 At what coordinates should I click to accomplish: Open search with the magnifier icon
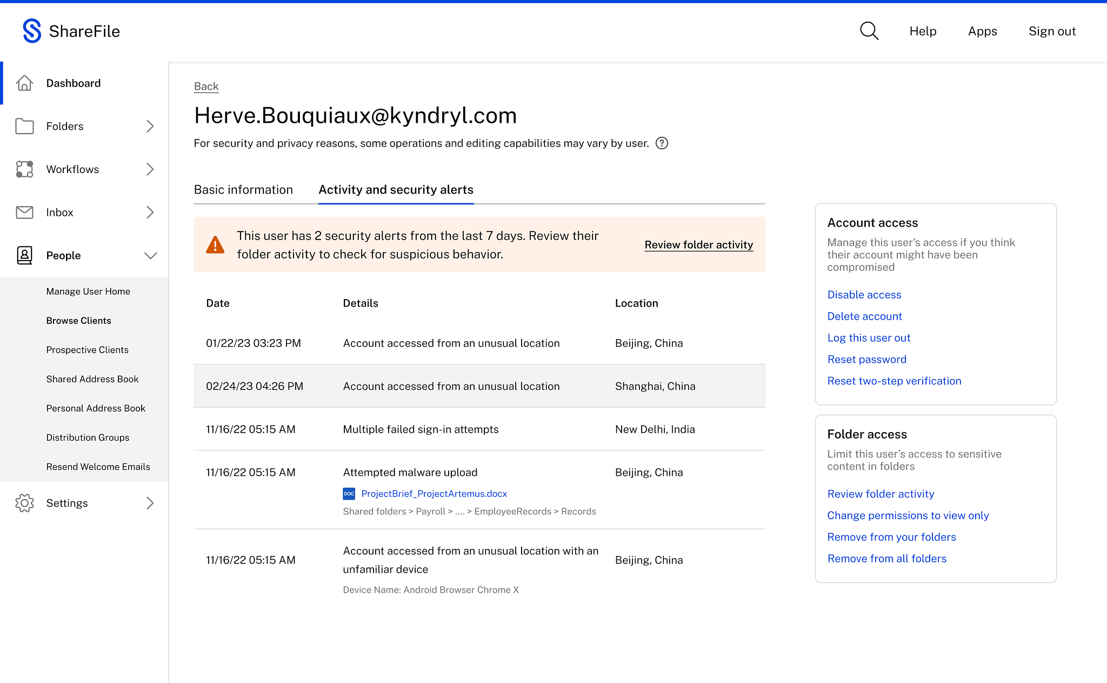(x=869, y=31)
